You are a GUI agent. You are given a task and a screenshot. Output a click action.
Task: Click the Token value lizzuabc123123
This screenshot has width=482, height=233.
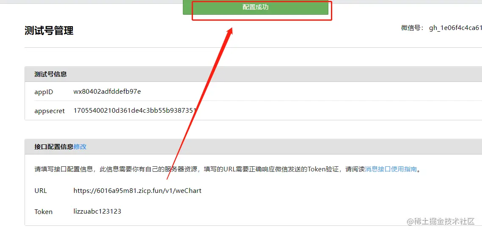pos(97,211)
